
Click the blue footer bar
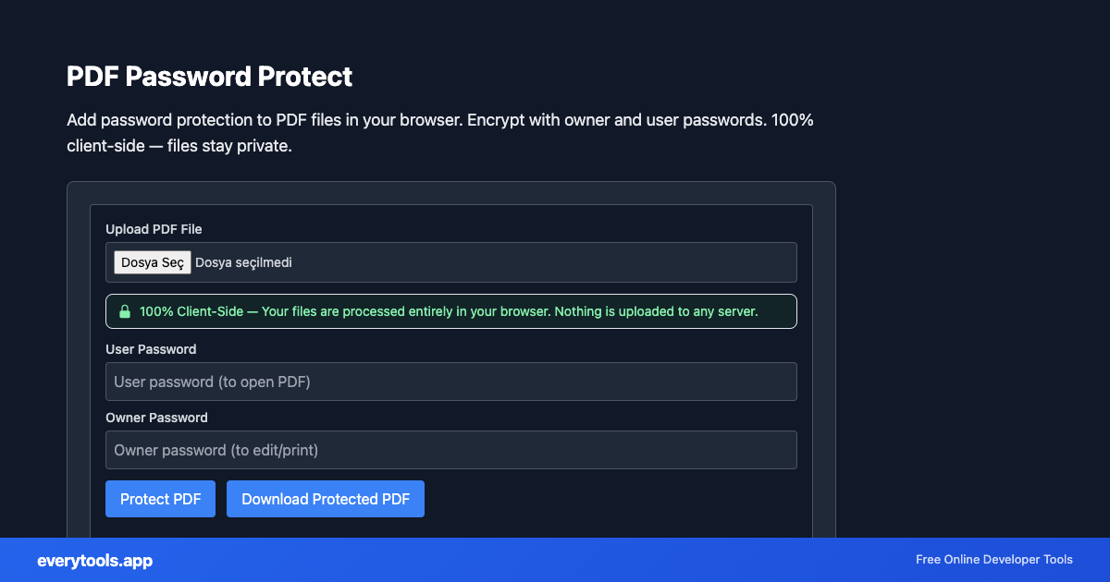(555, 560)
